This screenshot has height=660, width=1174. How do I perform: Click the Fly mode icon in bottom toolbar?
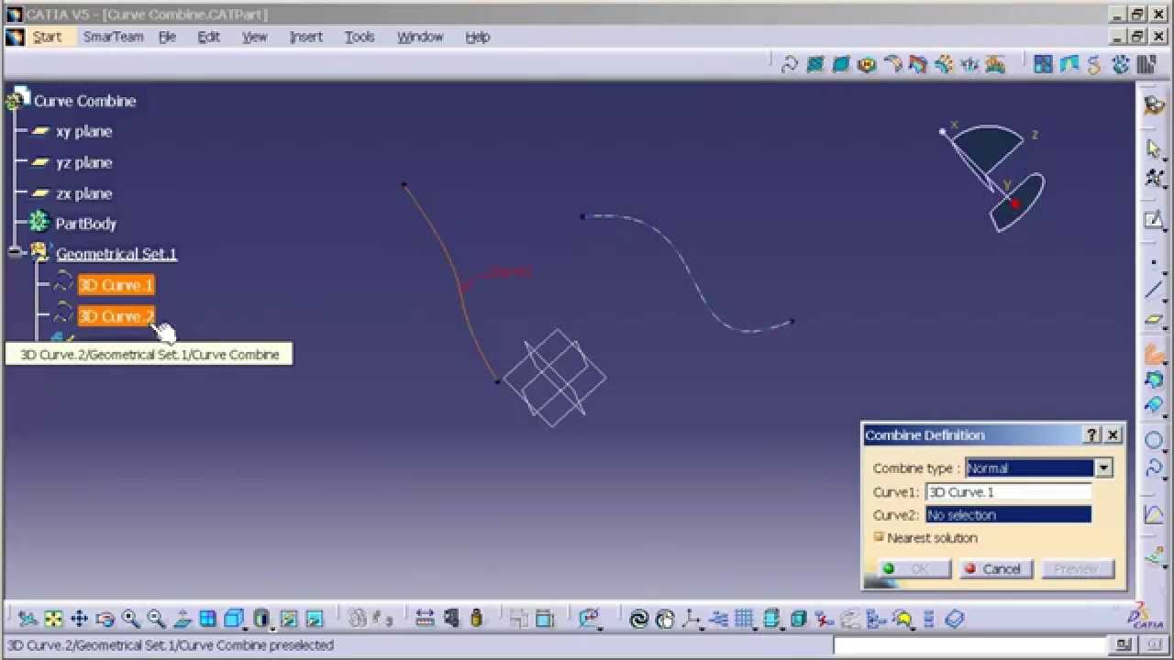tap(28, 619)
